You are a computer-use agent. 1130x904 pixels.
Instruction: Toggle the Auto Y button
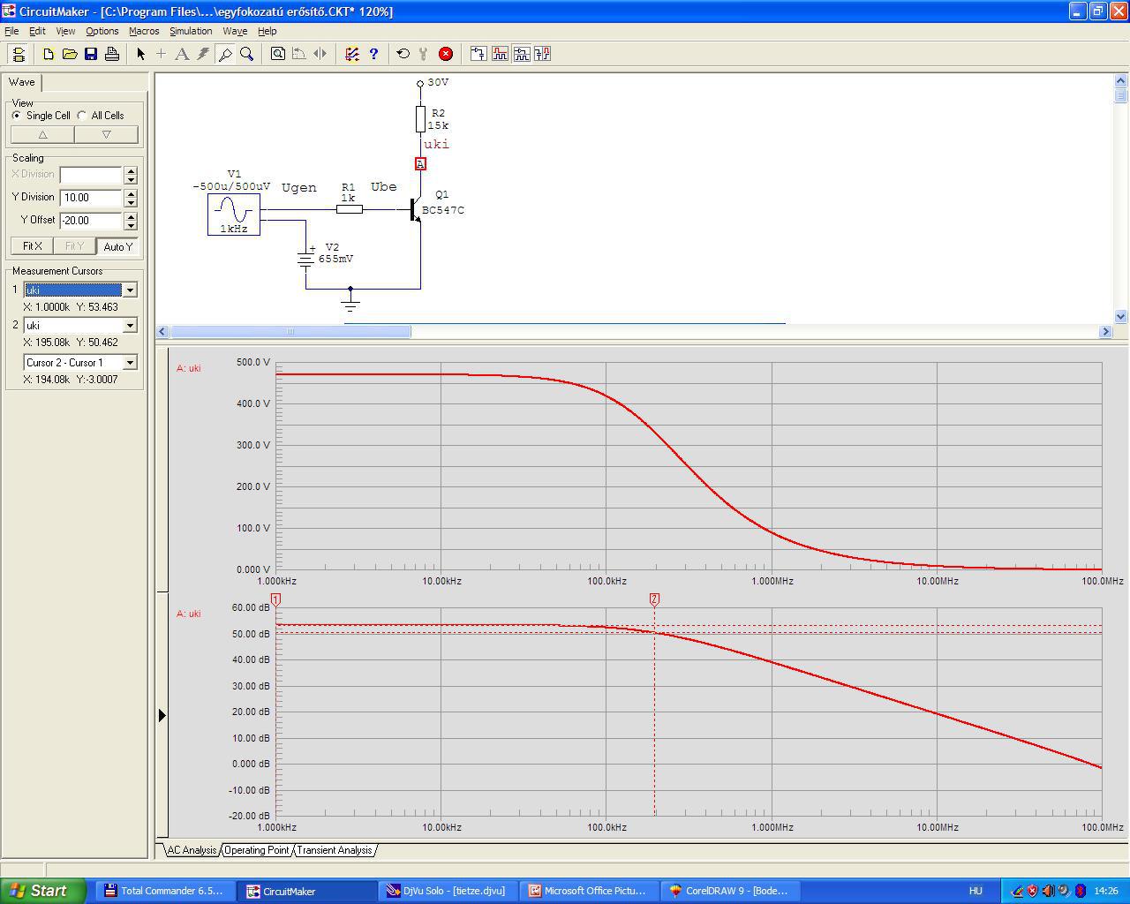pos(117,246)
